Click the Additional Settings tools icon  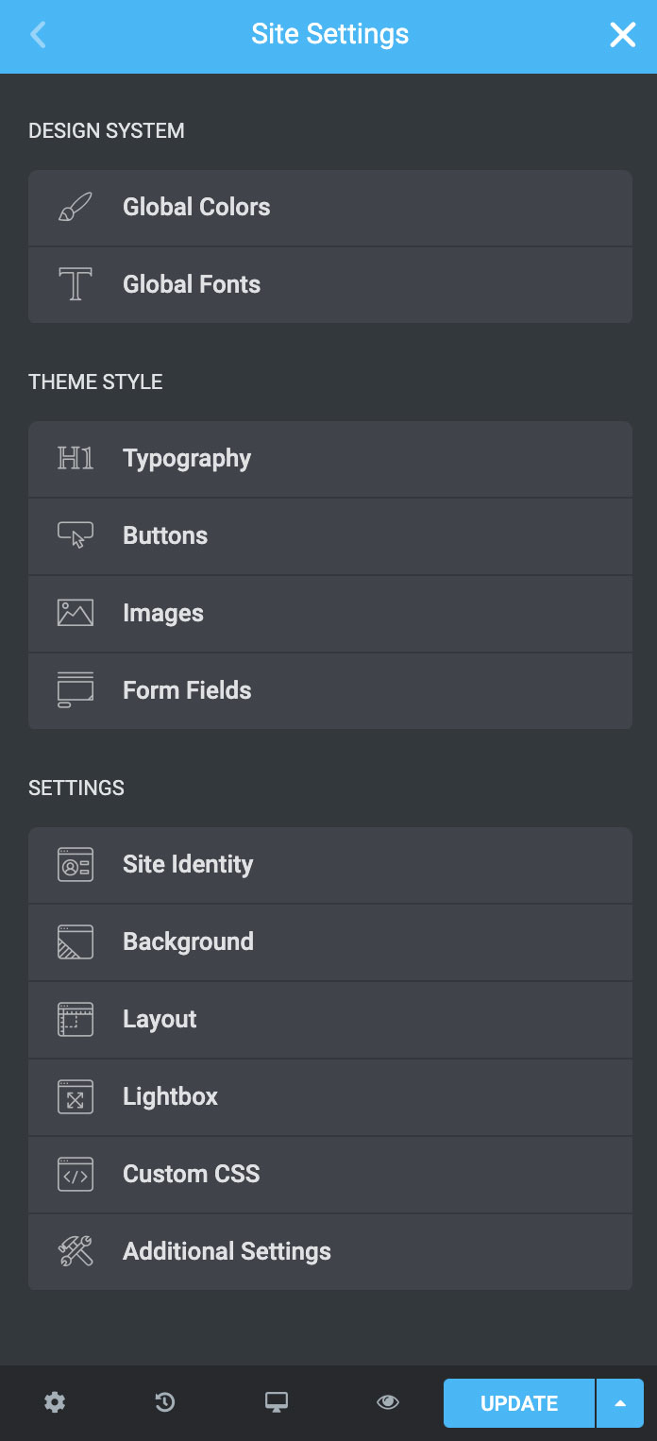76,1251
